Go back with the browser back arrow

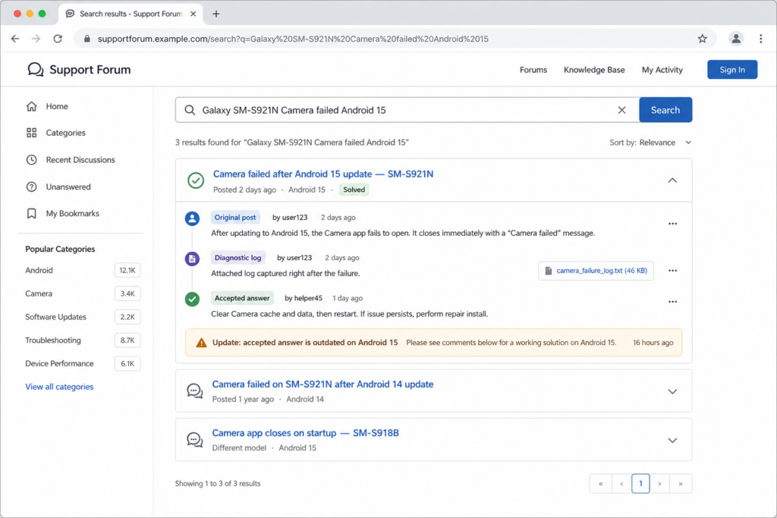tap(15, 39)
